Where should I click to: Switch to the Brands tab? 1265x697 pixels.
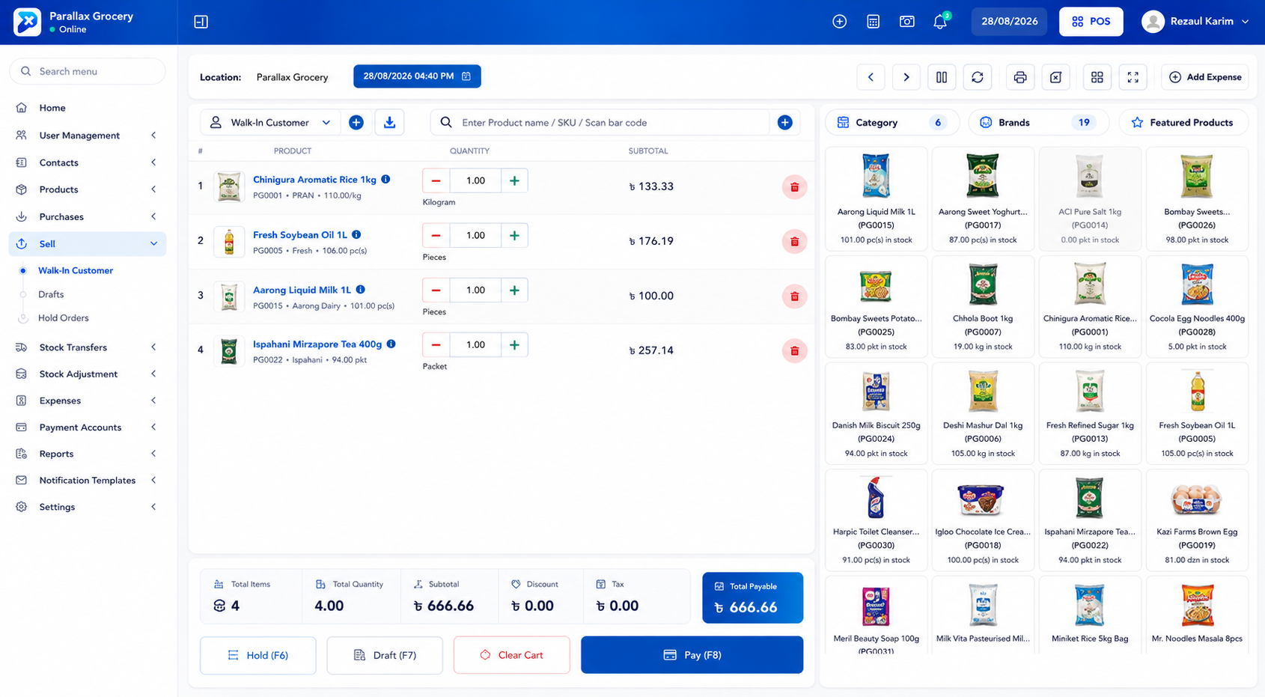[1038, 123]
